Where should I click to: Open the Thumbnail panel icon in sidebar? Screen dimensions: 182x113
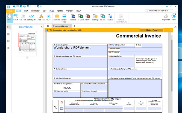coord(8,27)
